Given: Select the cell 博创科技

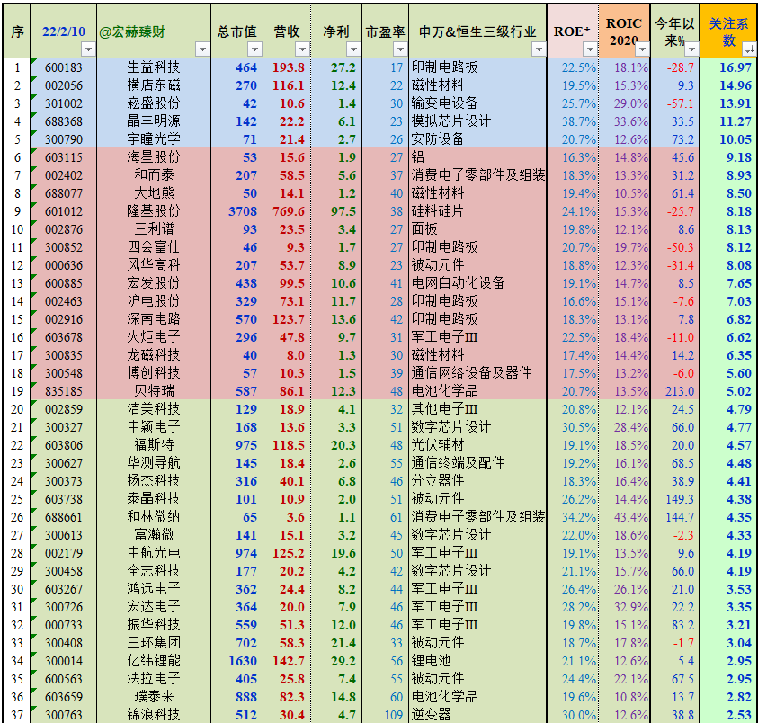Looking at the screenshot, I should [154, 373].
